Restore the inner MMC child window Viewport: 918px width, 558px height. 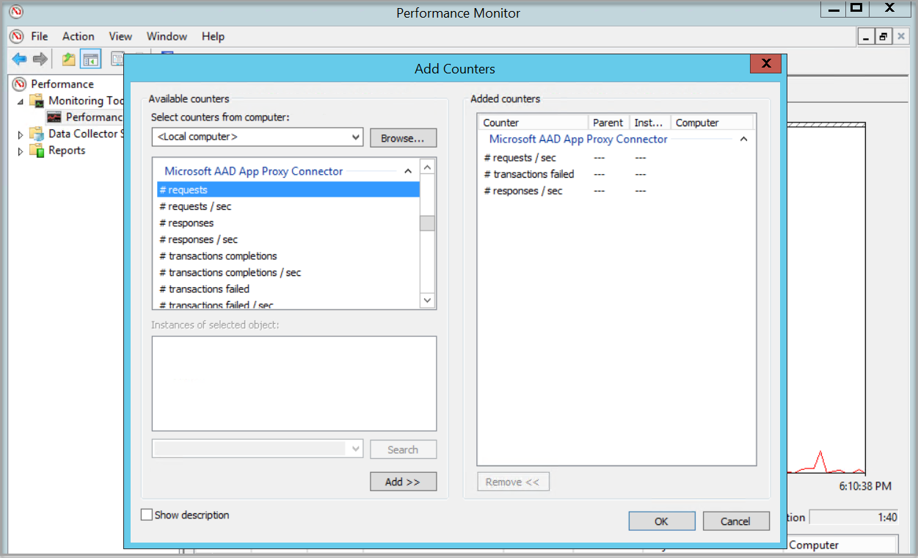coord(884,36)
